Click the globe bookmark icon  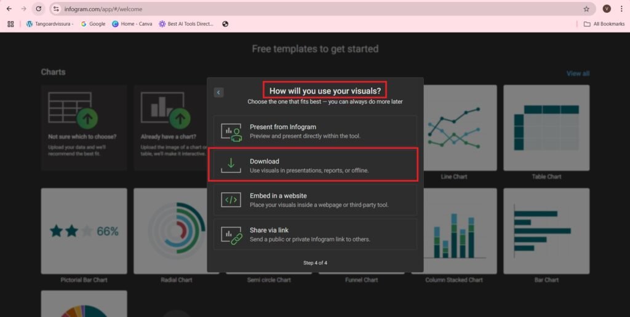[225, 24]
